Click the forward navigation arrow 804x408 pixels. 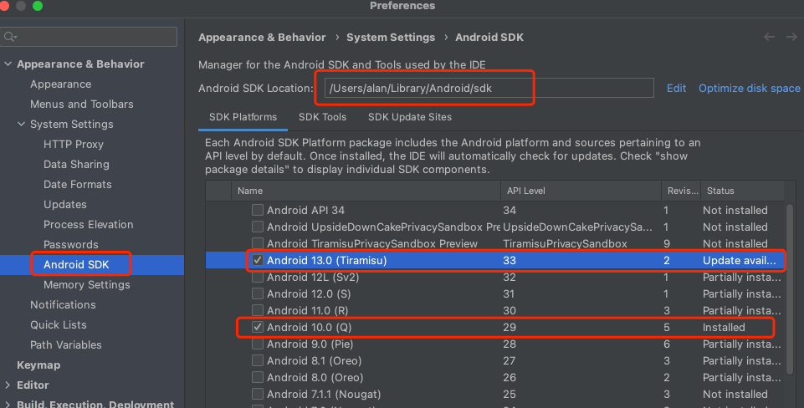pos(790,38)
